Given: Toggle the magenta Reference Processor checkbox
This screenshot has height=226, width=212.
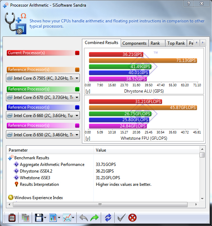Looking at the screenshot, I should (x=77, y=125).
